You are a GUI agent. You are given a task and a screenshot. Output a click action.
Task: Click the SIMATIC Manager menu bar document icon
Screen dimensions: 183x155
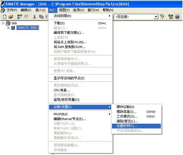(3, 10)
